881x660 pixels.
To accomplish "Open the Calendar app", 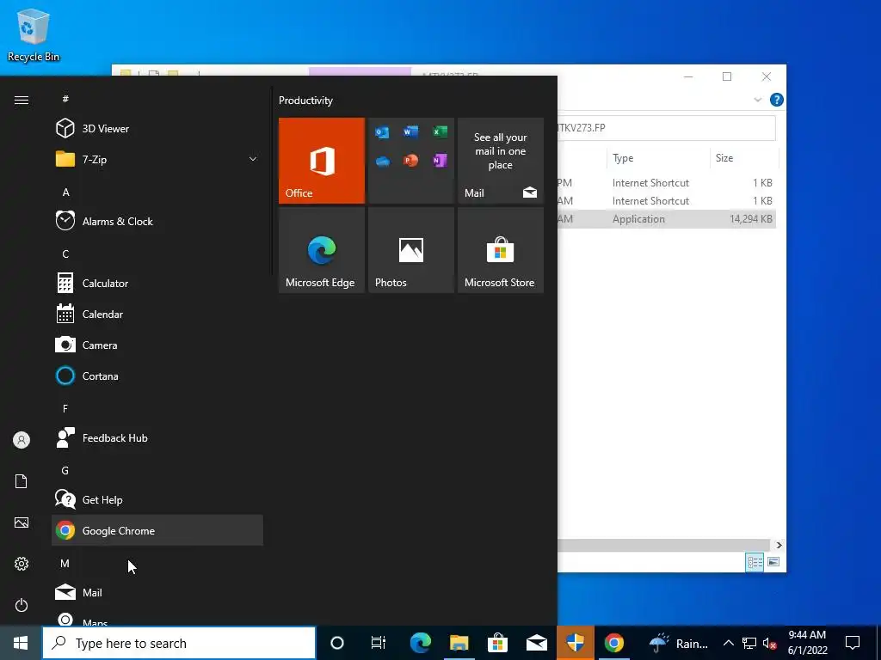I will click(157, 315).
